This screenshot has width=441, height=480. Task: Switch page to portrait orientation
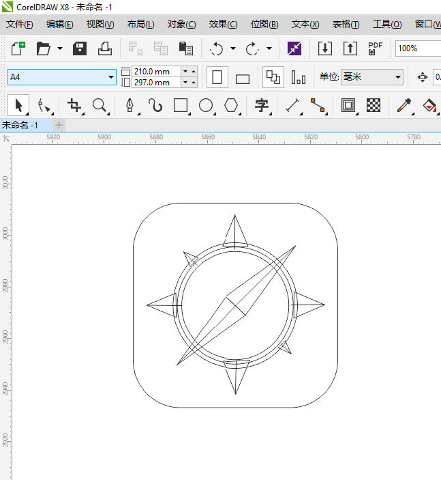[x=217, y=77]
